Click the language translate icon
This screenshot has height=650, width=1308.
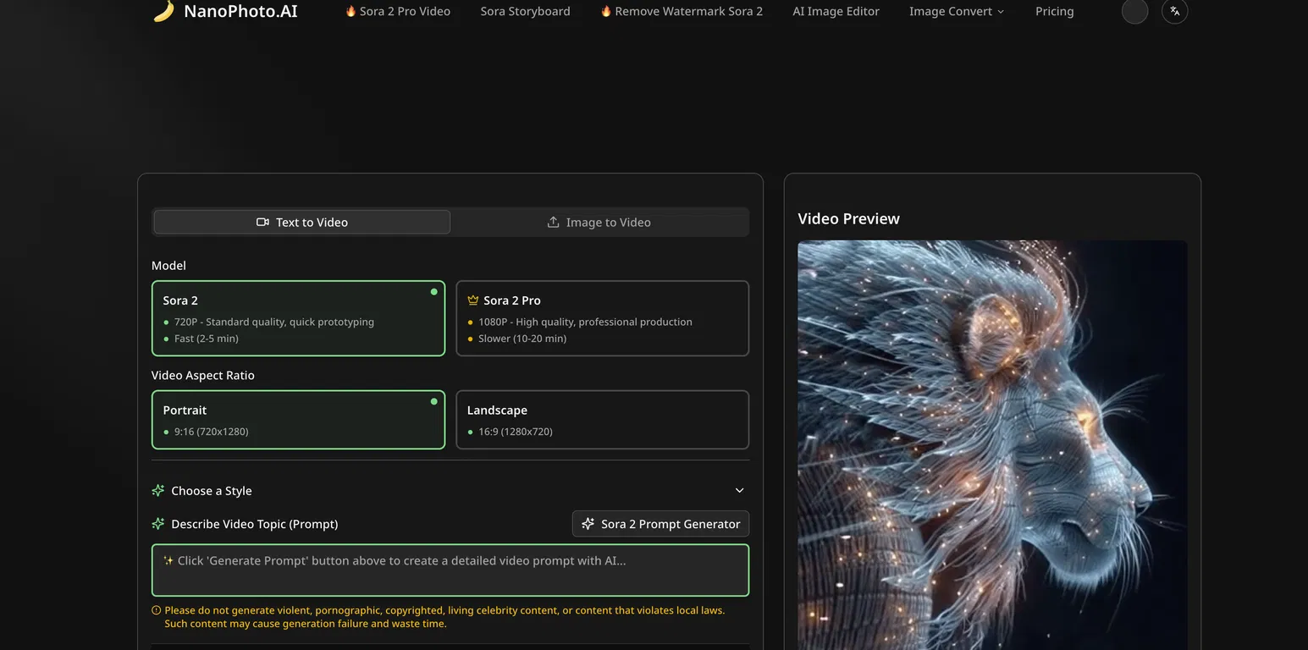(1174, 11)
